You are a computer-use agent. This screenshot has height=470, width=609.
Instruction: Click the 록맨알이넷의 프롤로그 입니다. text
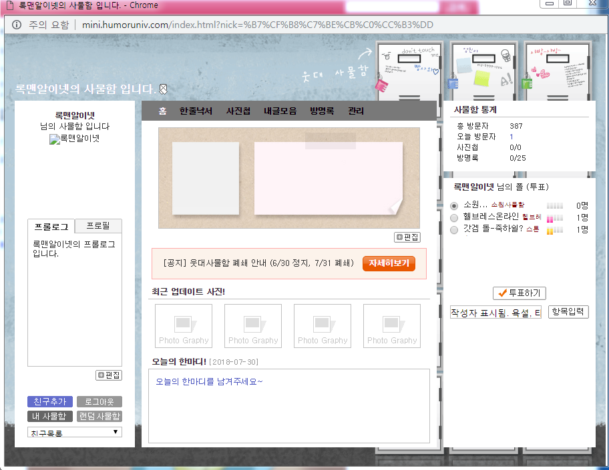[74, 249]
